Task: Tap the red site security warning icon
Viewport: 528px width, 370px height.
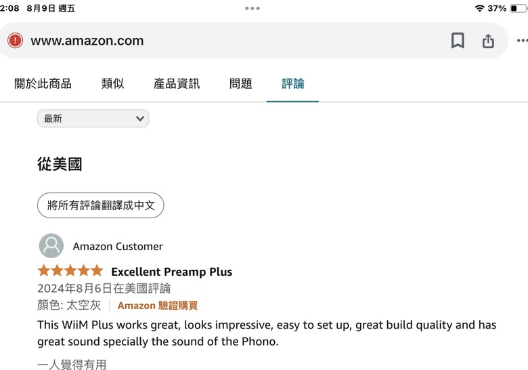Action: (x=15, y=41)
